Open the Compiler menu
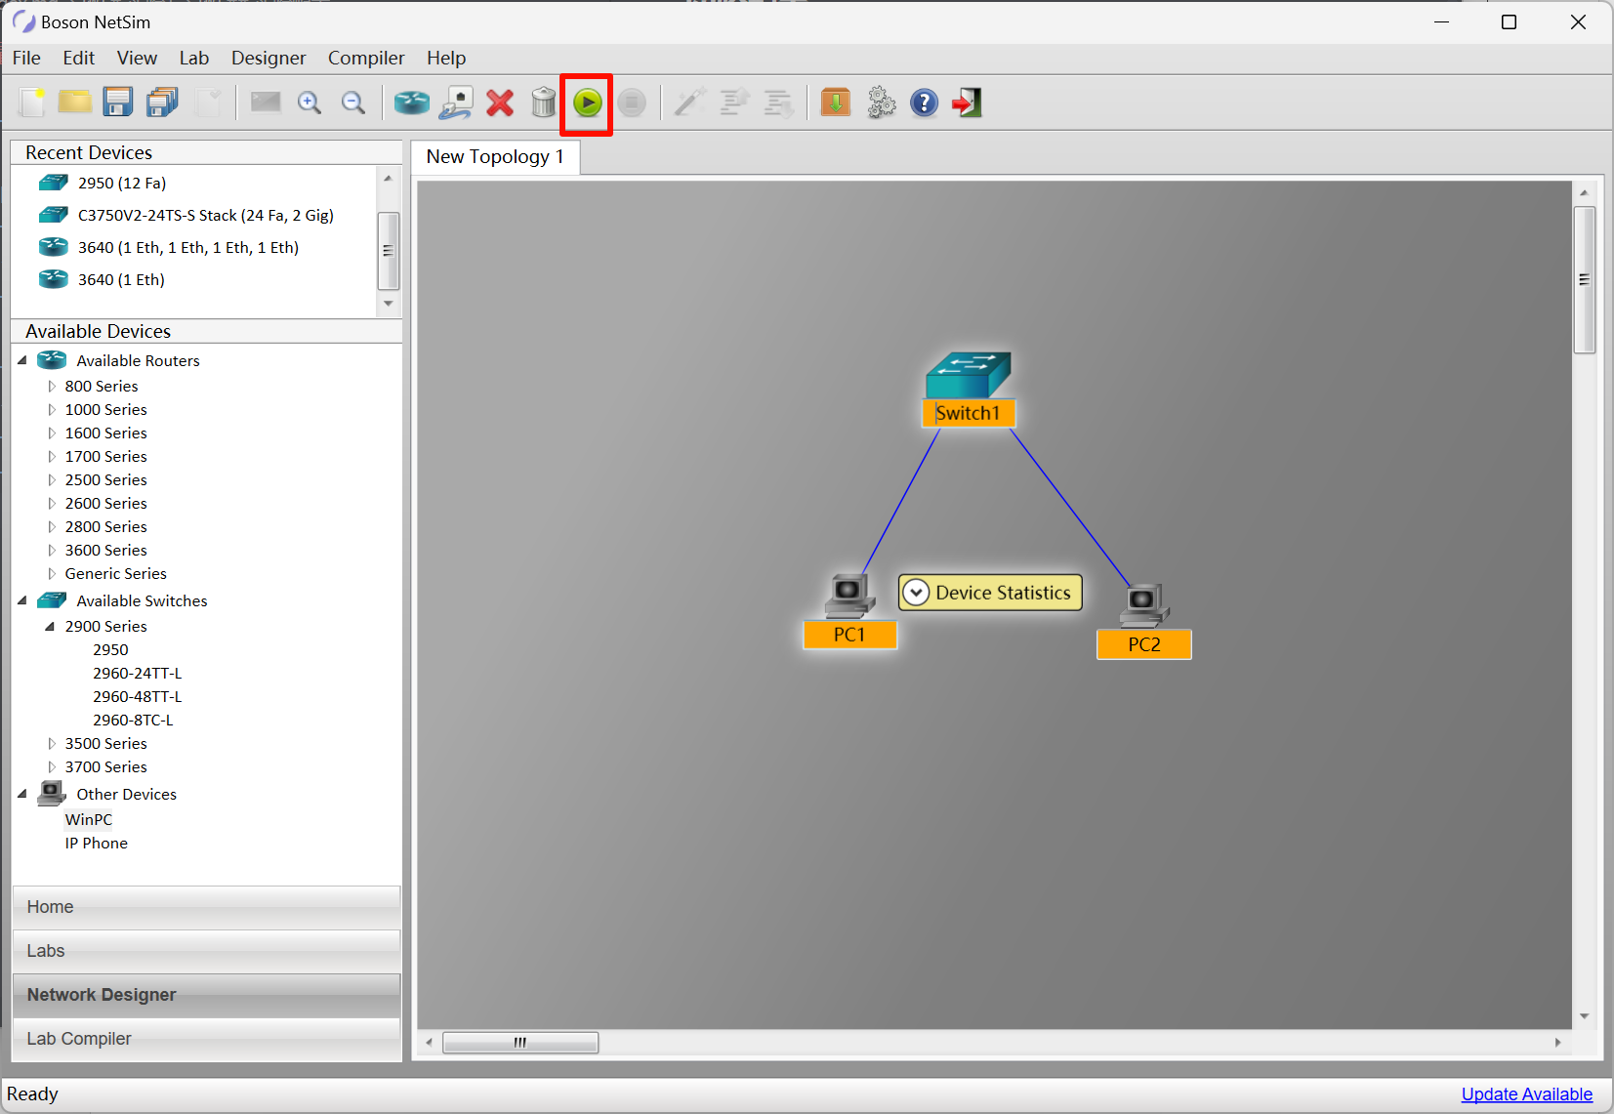This screenshot has width=1614, height=1114. [x=366, y=58]
